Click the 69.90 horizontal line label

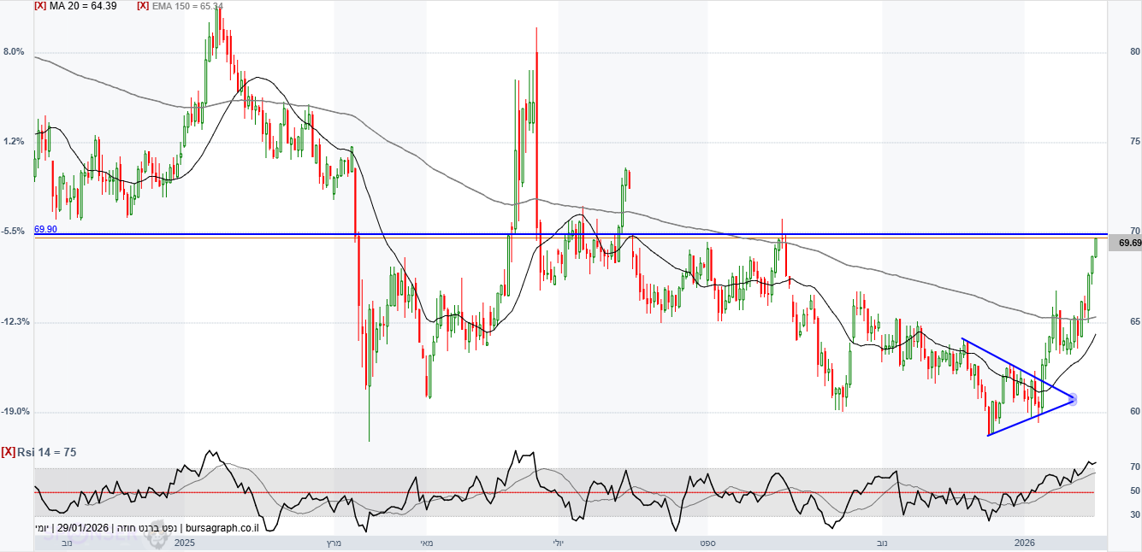[45, 229]
